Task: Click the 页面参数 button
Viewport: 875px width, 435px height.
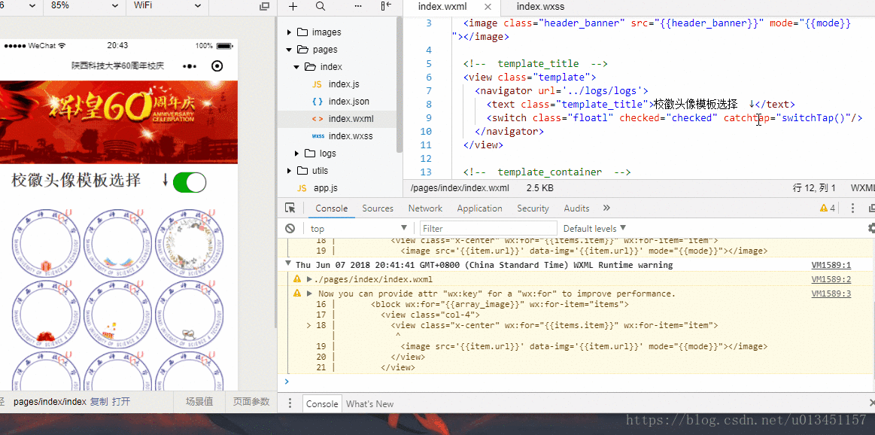Action: coord(251,401)
